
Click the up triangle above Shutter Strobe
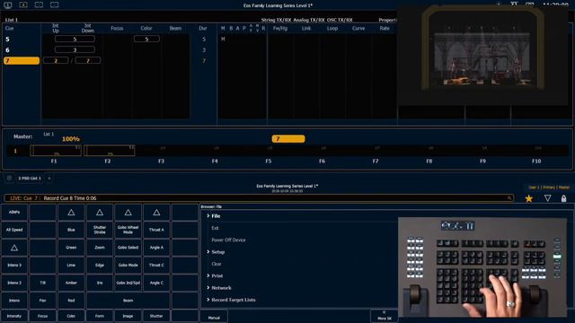point(100,212)
